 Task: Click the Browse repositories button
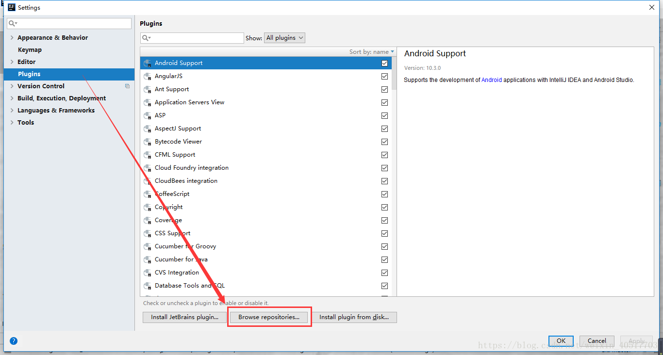[269, 317]
